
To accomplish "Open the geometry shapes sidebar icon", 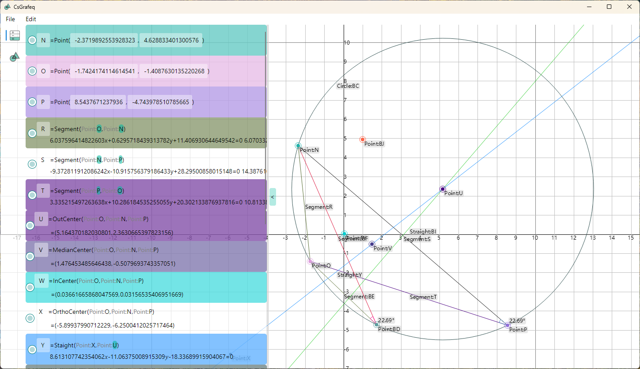I will (15, 56).
